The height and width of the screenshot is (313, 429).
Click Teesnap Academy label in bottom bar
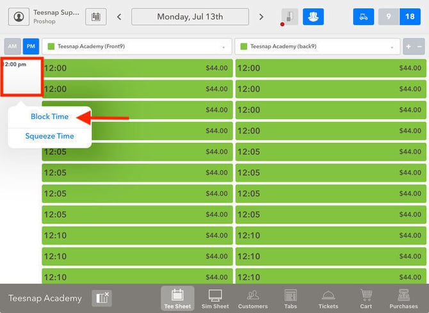coord(45,298)
